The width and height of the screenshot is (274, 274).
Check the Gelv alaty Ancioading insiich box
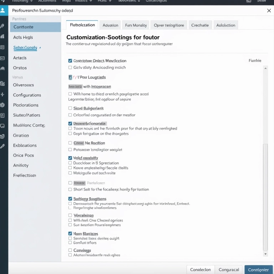click(70, 67)
